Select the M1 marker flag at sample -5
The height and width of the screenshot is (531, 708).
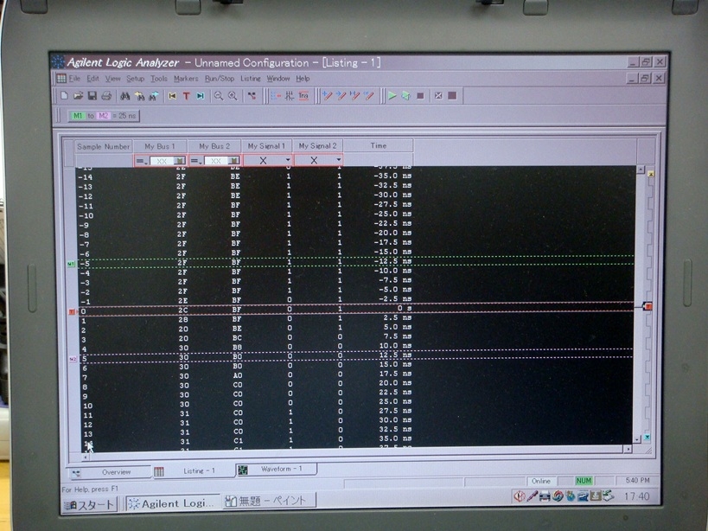click(x=71, y=264)
